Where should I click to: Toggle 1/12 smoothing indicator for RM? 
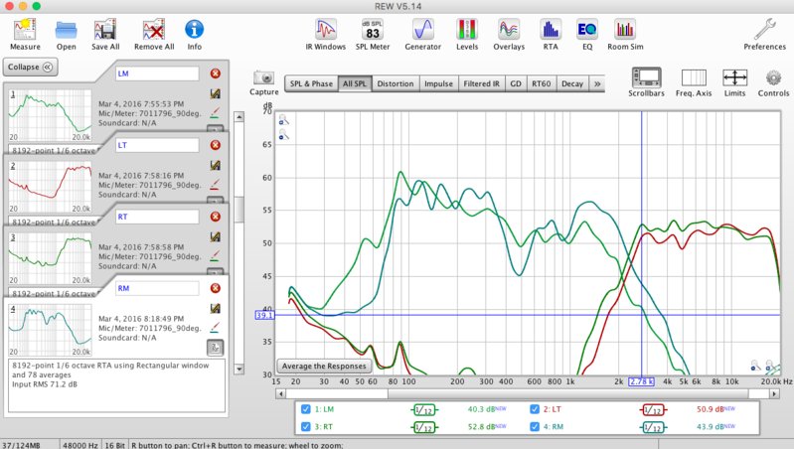tap(653, 427)
